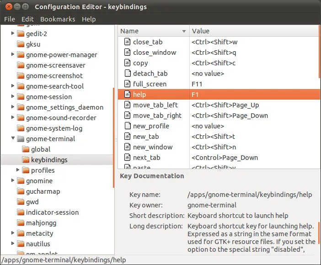The image size is (321, 265).
Task: Sort by the Name column header
Action: (x=154, y=31)
